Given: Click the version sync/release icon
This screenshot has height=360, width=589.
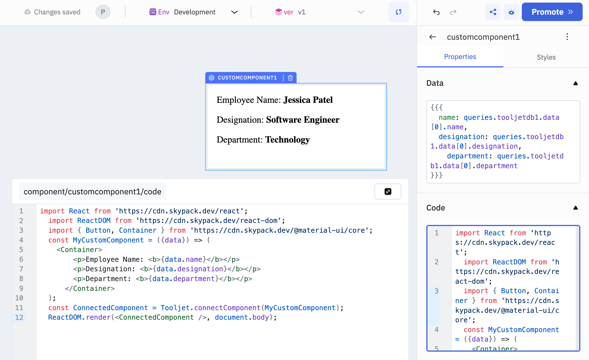Looking at the screenshot, I should (x=398, y=12).
